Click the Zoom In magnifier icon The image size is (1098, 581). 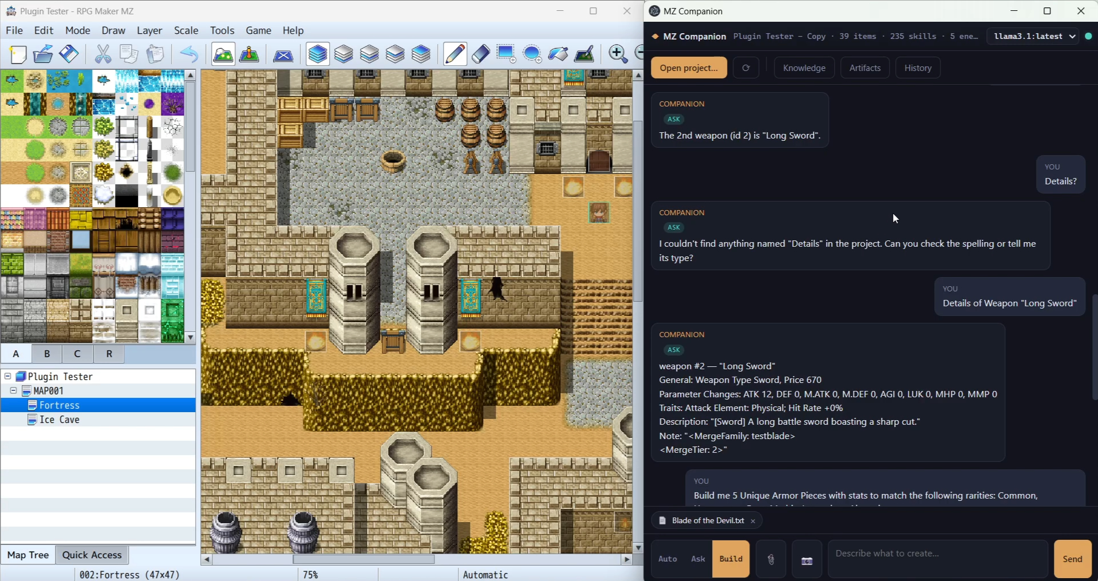(618, 54)
